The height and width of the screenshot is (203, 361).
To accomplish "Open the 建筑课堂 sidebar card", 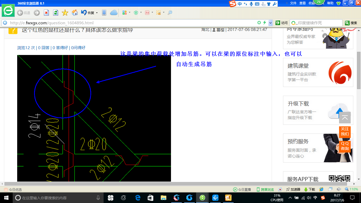I will click(318, 72).
